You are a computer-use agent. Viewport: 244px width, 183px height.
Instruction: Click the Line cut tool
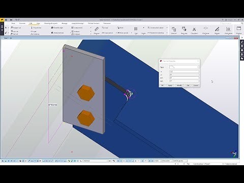15,32
